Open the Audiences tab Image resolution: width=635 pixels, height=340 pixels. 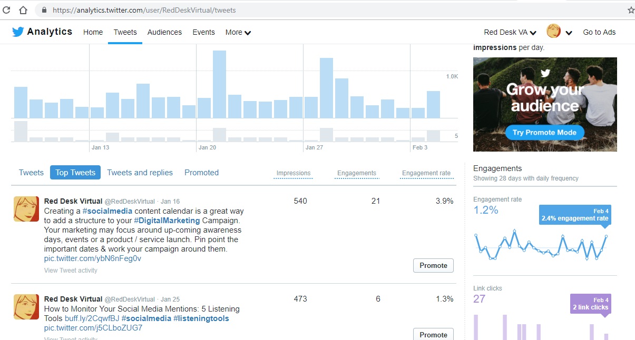(164, 32)
